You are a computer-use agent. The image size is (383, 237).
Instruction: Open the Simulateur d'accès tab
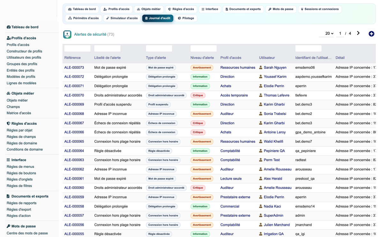tap(122, 18)
